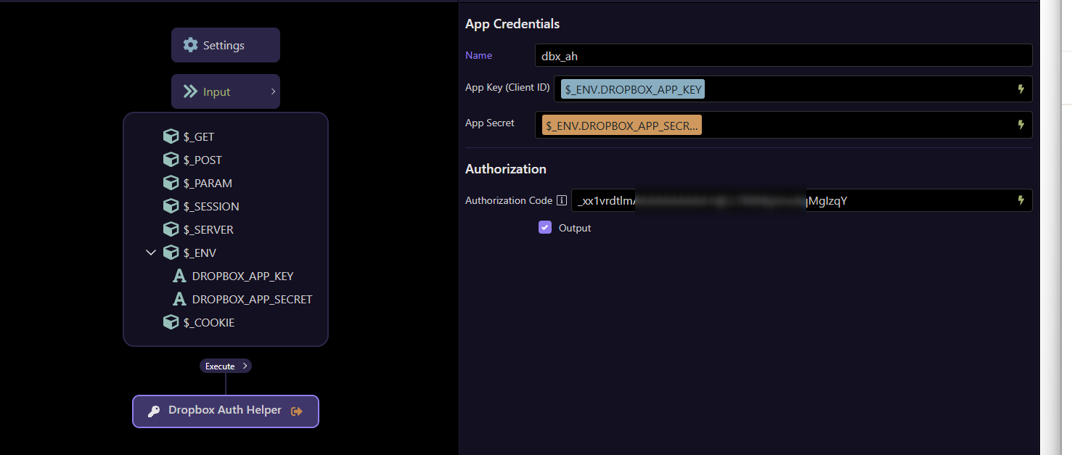This screenshot has width=1072, height=455.
Task: Click the gear icon on the Settings button
Action: click(x=190, y=44)
